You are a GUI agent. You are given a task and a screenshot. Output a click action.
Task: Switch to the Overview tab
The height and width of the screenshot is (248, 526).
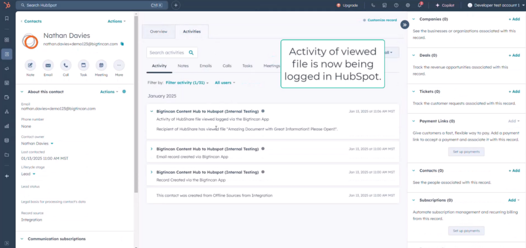[x=158, y=31]
